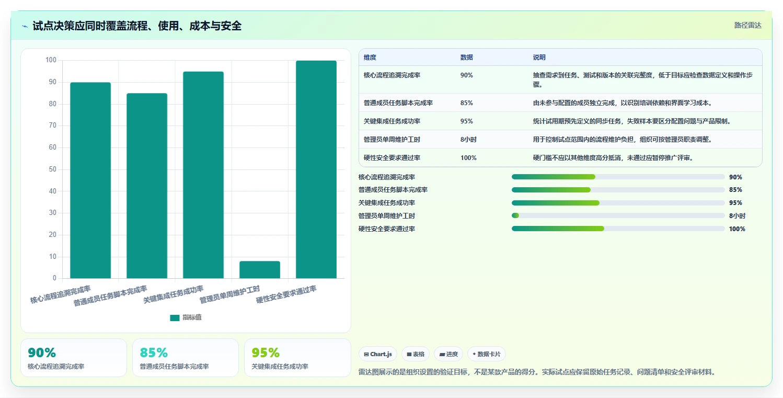Click the 85% cell in the table
The height and width of the screenshot is (398, 783).
tap(467, 103)
